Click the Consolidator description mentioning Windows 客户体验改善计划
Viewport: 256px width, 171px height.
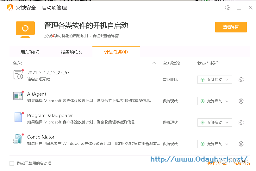(x=93, y=143)
